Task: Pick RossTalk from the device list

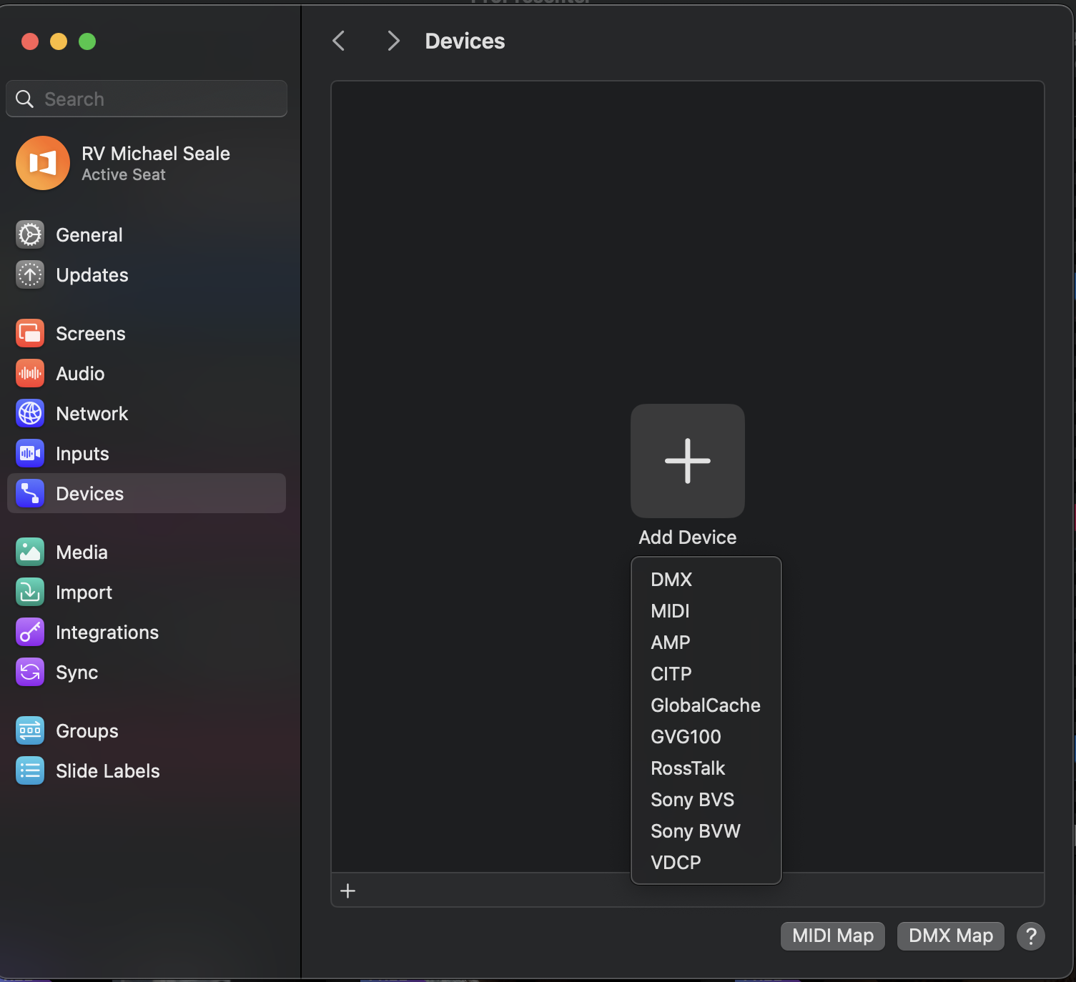Action: click(x=688, y=768)
